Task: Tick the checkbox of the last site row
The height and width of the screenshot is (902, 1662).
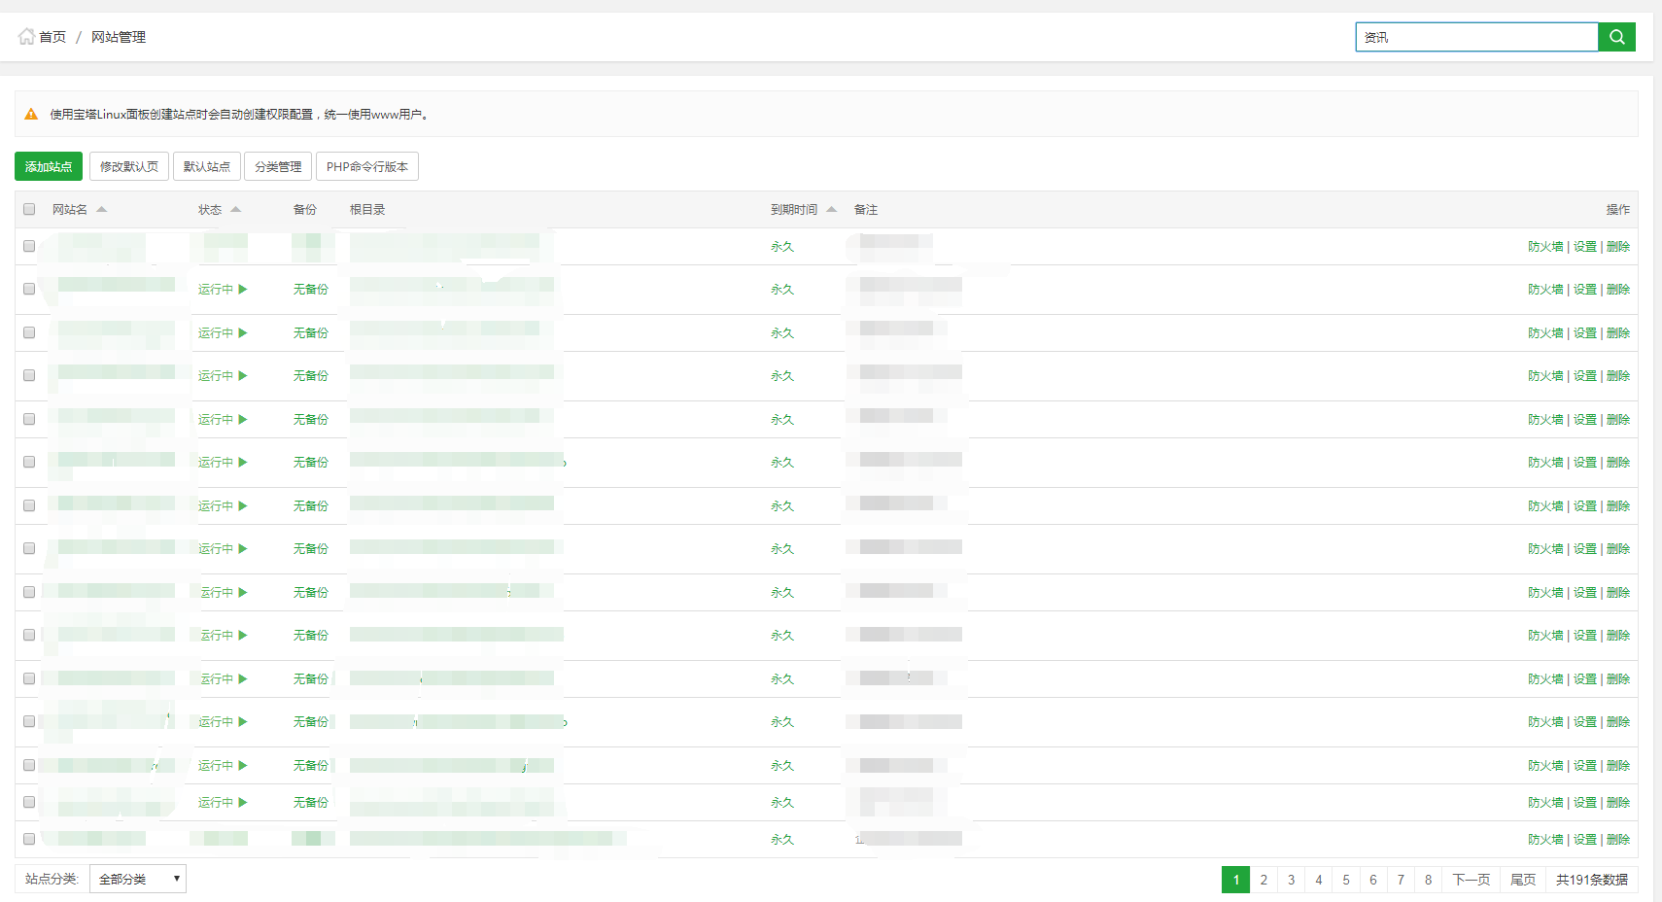Action: point(29,839)
